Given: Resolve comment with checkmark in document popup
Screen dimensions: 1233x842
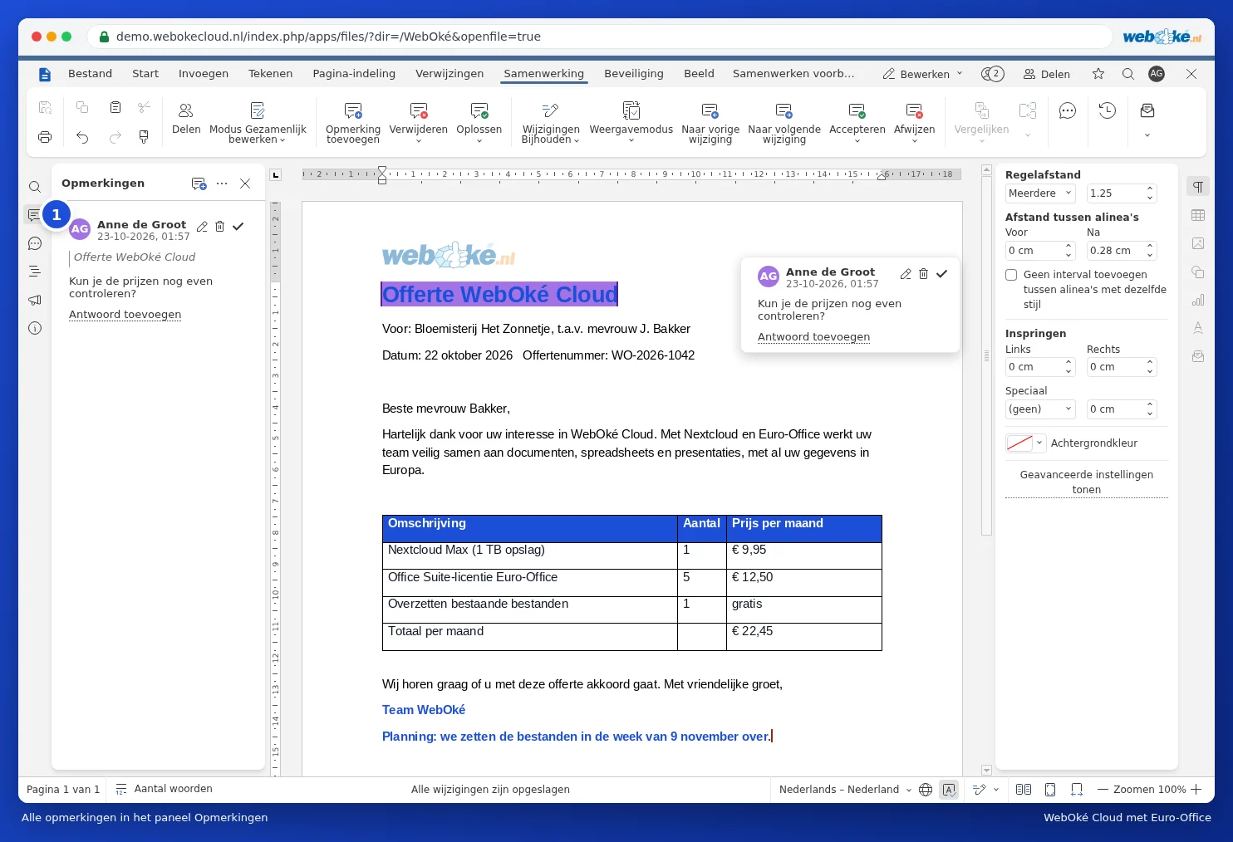Looking at the screenshot, I should pos(941,274).
